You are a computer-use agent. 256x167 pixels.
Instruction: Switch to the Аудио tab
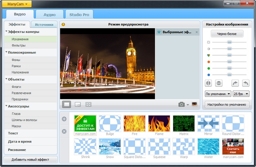click(49, 14)
